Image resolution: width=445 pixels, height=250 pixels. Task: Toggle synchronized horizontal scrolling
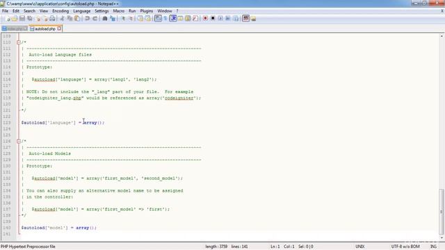[x=148, y=19]
